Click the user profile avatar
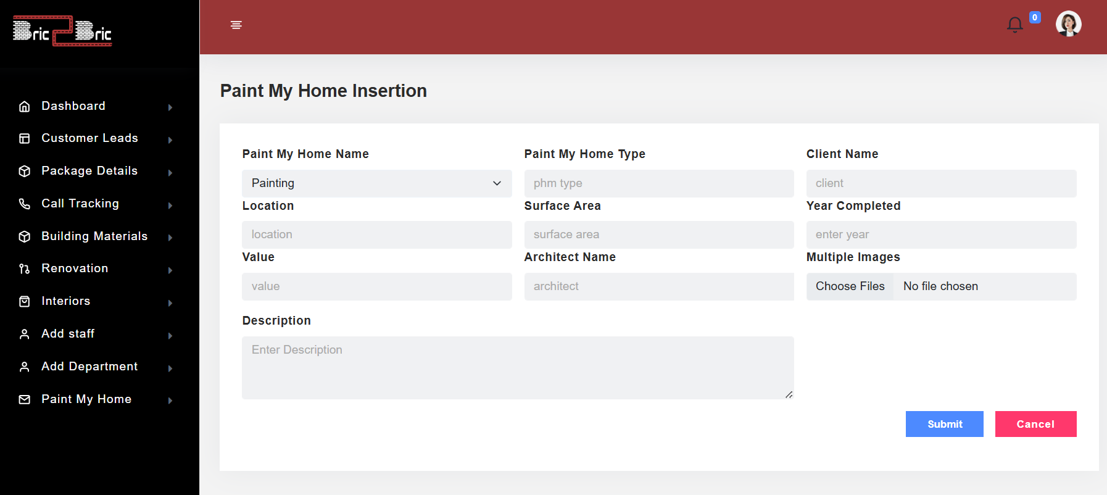 [x=1068, y=24]
